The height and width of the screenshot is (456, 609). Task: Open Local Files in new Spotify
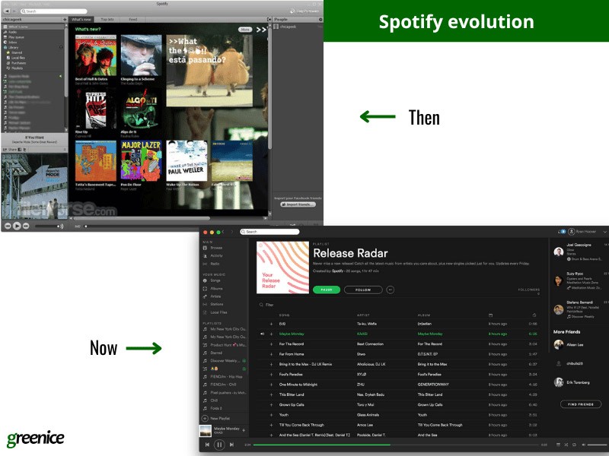coord(218,312)
